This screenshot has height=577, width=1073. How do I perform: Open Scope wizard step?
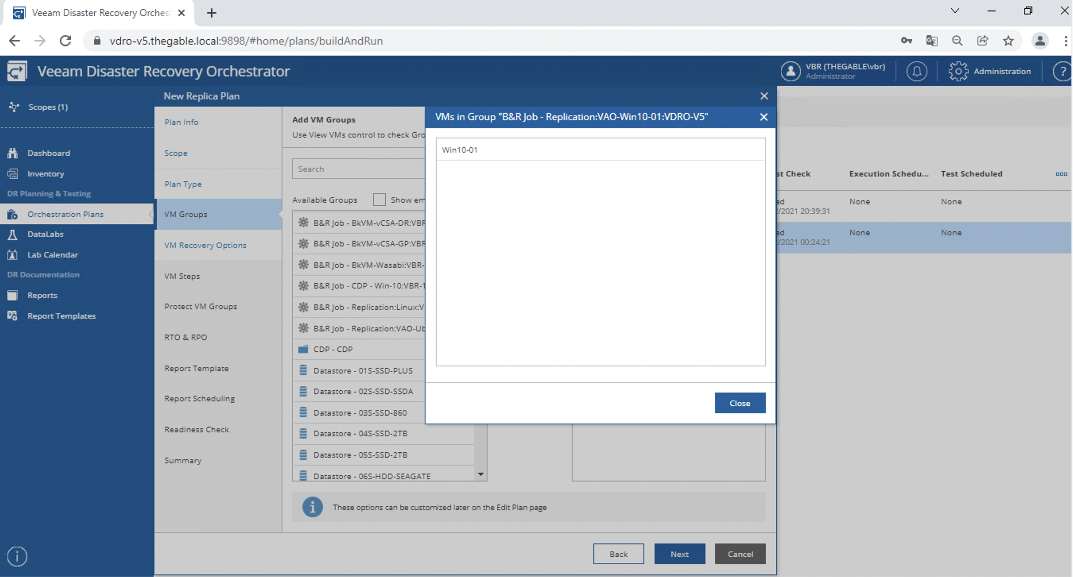click(176, 153)
